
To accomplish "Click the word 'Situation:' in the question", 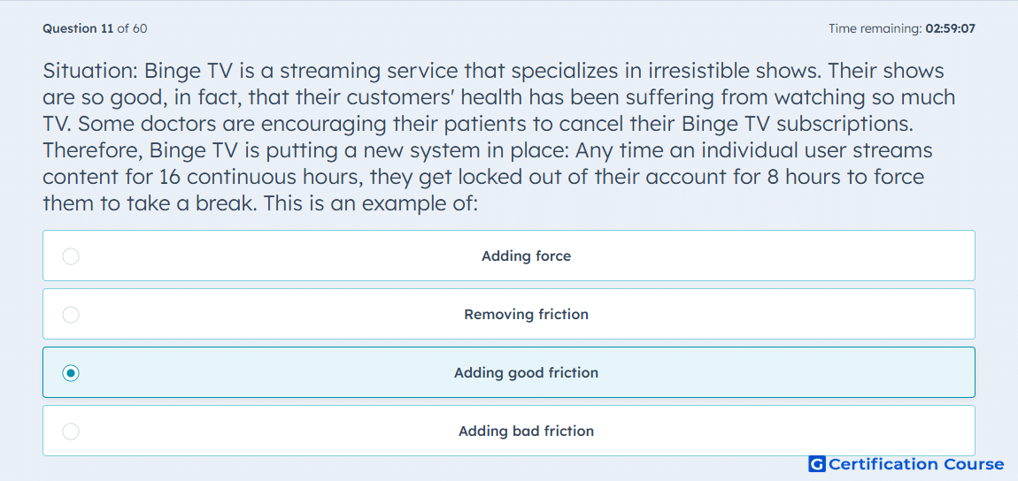I will click(x=90, y=71).
